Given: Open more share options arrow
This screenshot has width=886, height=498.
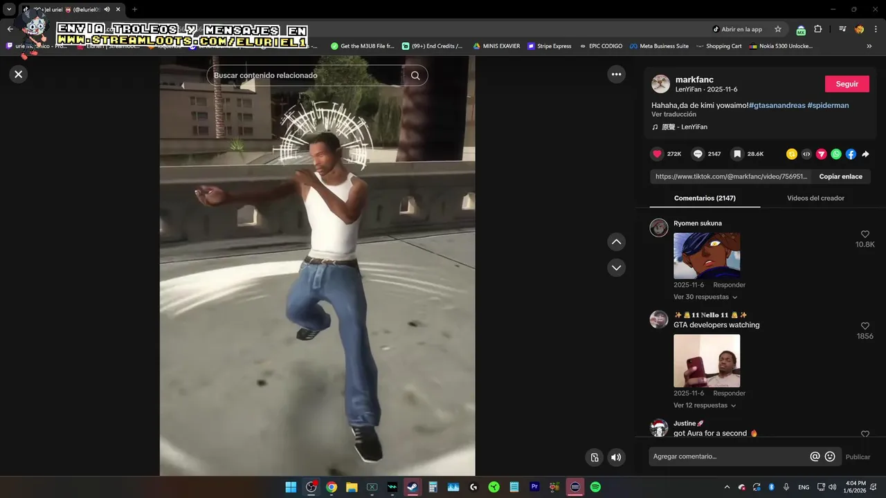Looking at the screenshot, I should point(865,154).
